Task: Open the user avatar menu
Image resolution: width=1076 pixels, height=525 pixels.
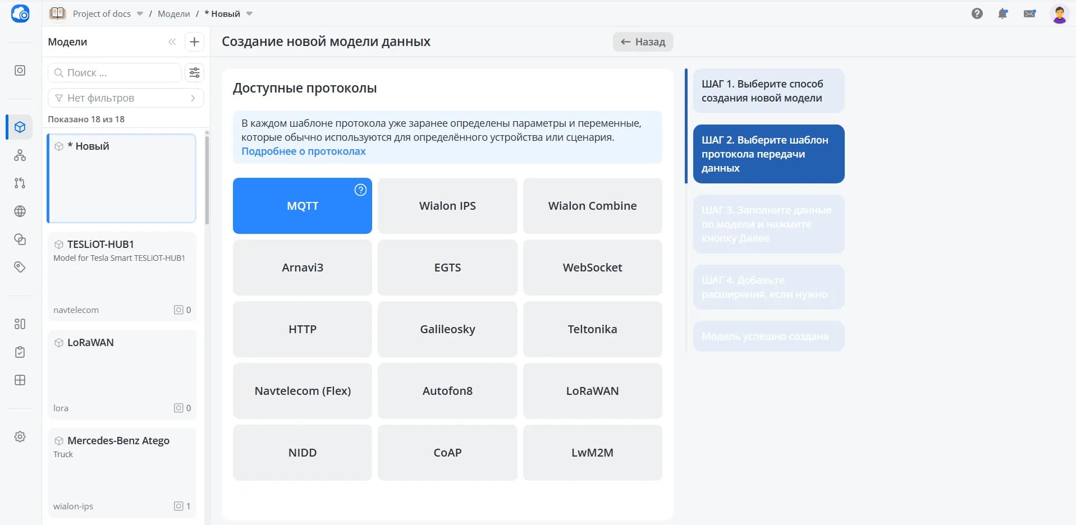Action: click(1059, 13)
